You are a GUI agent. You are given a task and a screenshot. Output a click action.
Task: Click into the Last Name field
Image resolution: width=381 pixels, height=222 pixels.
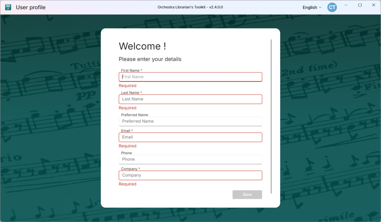[x=190, y=99]
